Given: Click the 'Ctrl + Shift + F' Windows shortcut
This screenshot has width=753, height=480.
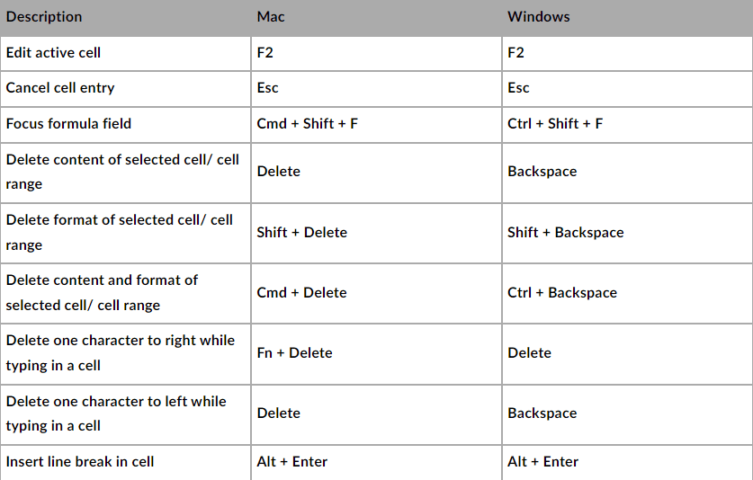Looking at the screenshot, I should (x=555, y=123).
